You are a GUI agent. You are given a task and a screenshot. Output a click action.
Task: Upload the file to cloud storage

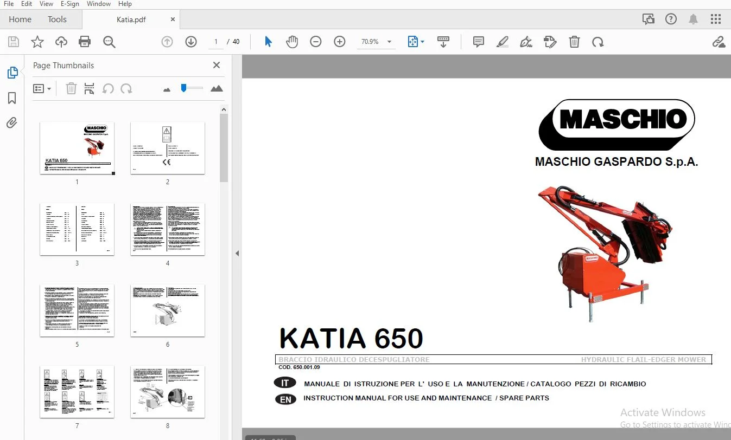click(61, 42)
